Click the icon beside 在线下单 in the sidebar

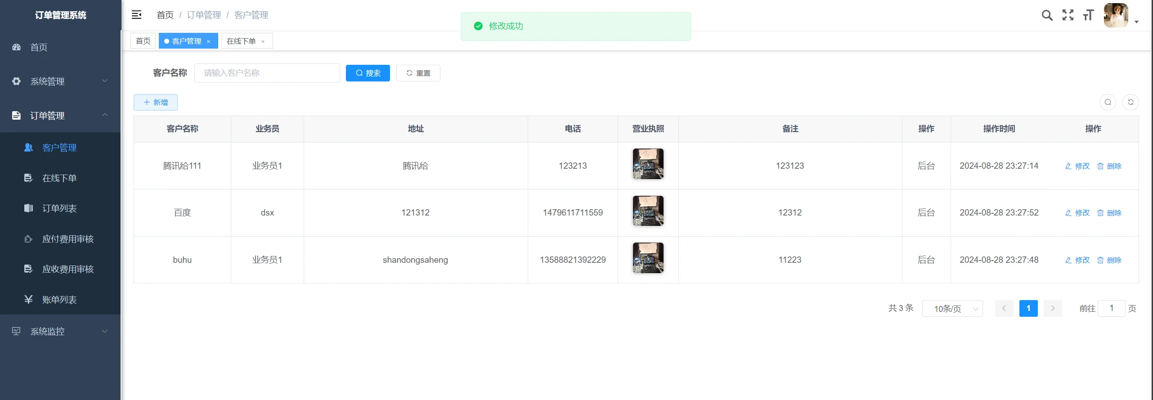[x=28, y=178]
